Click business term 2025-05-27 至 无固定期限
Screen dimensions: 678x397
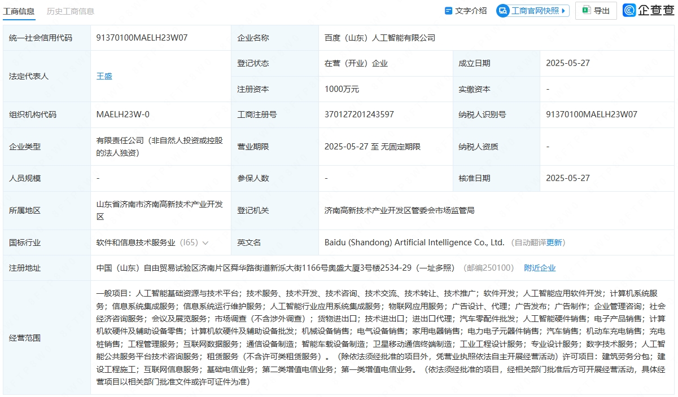pyautogui.click(x=373, y=146)
